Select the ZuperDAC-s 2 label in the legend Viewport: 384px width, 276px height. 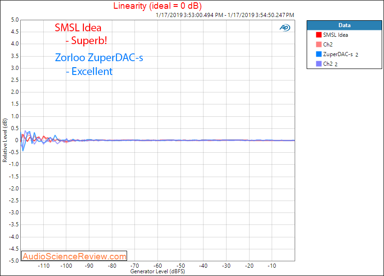[341, 54]
